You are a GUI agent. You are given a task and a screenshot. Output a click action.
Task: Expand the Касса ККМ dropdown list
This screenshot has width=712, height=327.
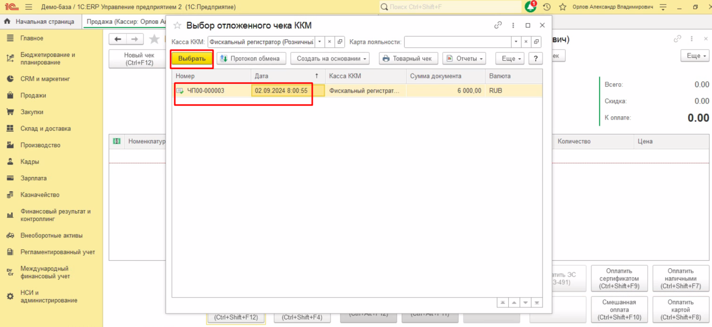(320, 42)
